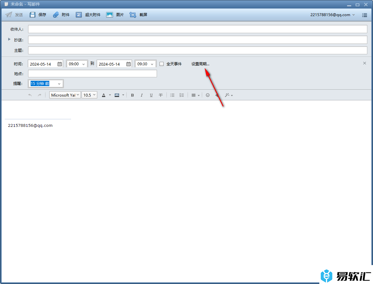Click into the 抄送 CC field

[198, 40]
